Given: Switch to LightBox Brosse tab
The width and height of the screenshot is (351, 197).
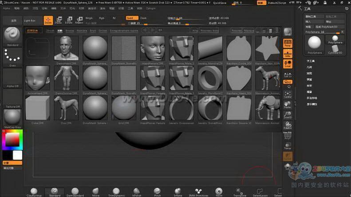Looking at the screenshot, I should (70, 31).
